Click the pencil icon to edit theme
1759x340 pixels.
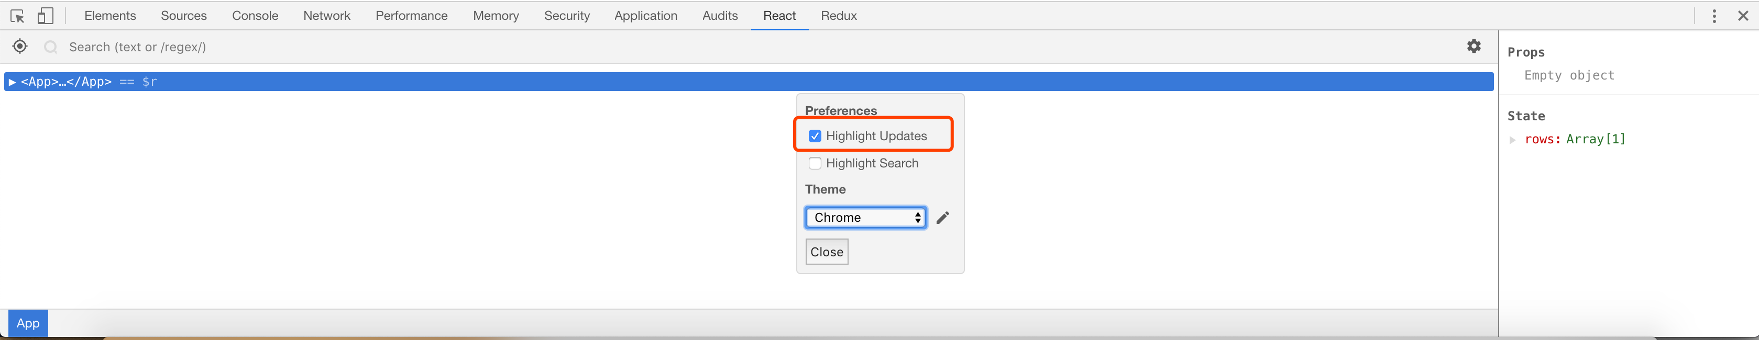(x=943, y=218)
